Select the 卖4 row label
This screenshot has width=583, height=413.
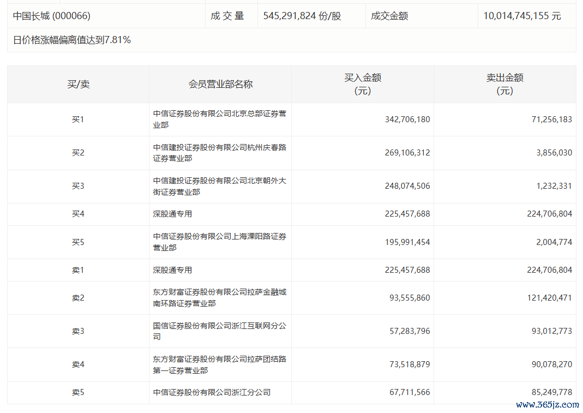(78, 364)
